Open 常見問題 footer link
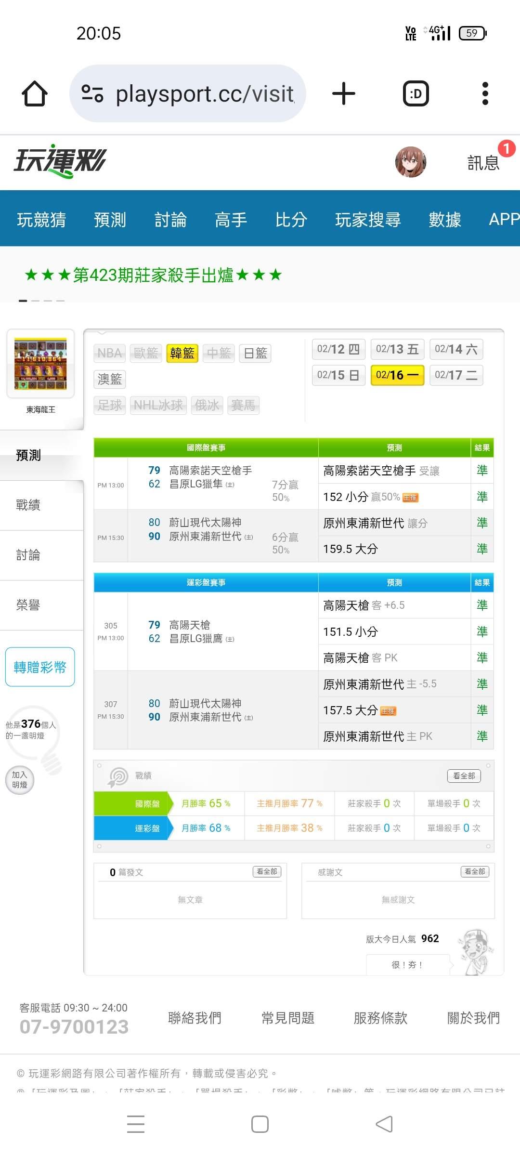This screenshot has height=1156, width=520. 288,1018
